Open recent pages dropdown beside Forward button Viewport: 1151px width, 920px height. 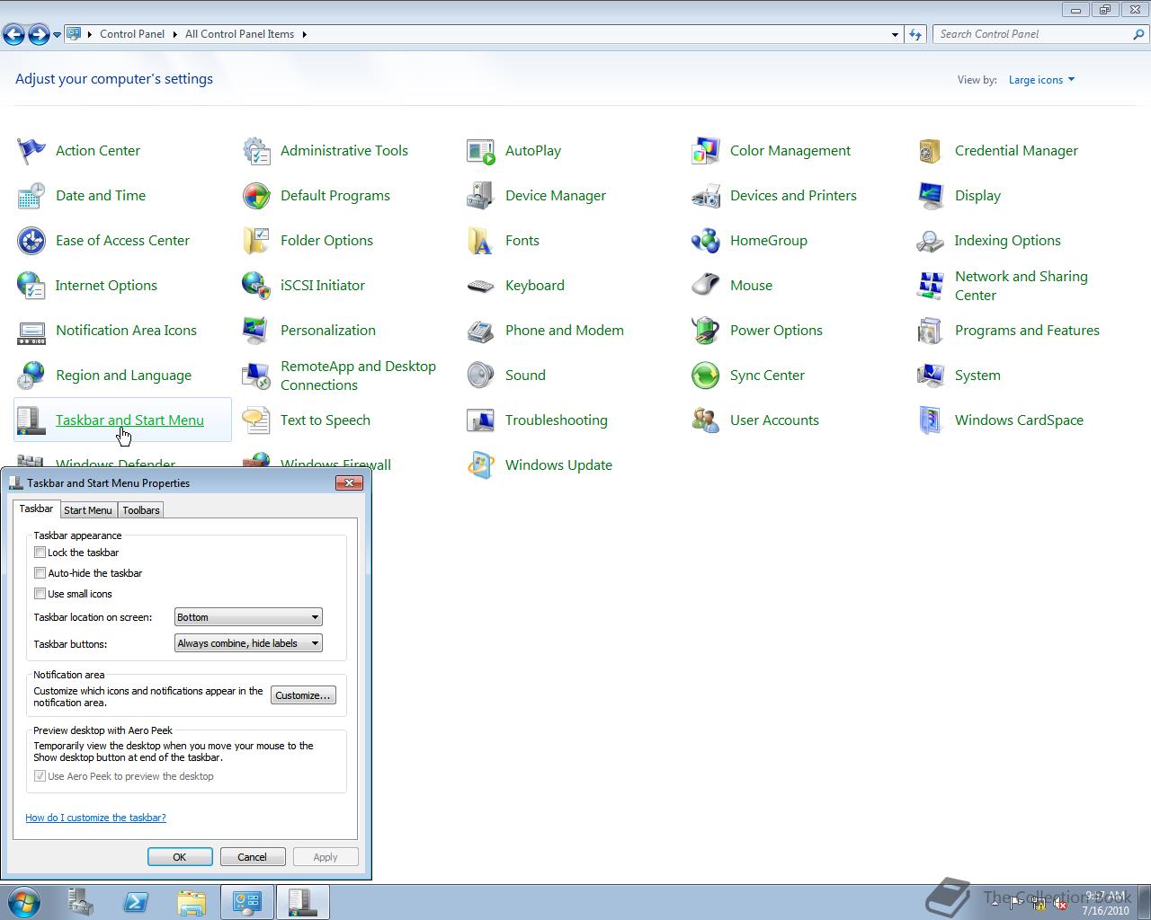[57, 35]
